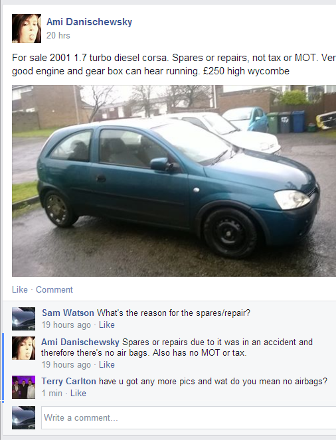
Task: Open the 19 hours ago timestamp on Sam's comment
Action: point(66,325)
